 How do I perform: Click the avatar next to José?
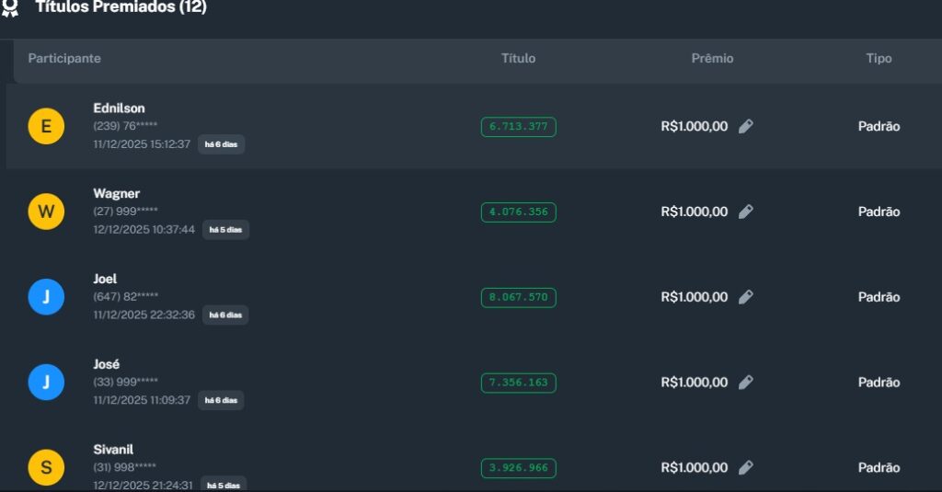(46, 383)
